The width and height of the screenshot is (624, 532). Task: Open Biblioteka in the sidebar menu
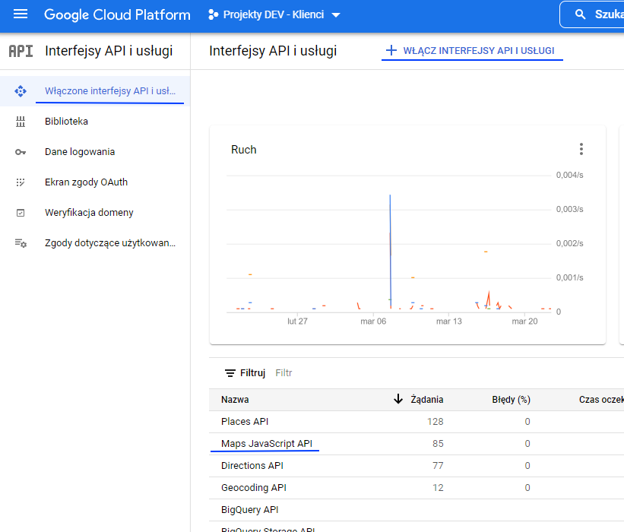point(66,122)
